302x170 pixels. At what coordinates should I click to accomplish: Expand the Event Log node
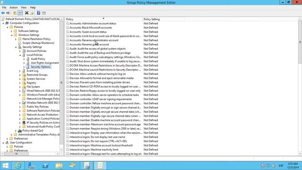[20, 71]
